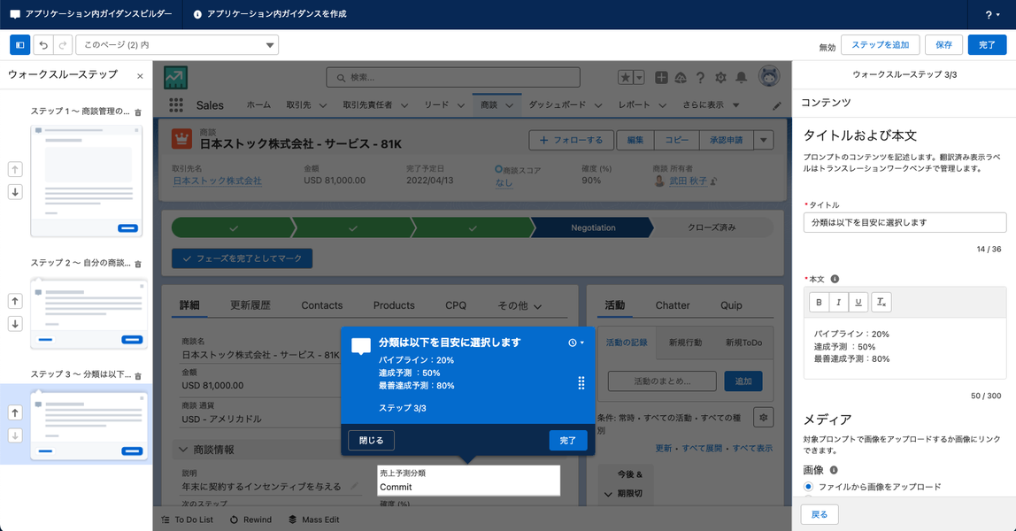1016x531 pixels.
Task: Delete step 1 with trash icon
Action: click(138, 112)
